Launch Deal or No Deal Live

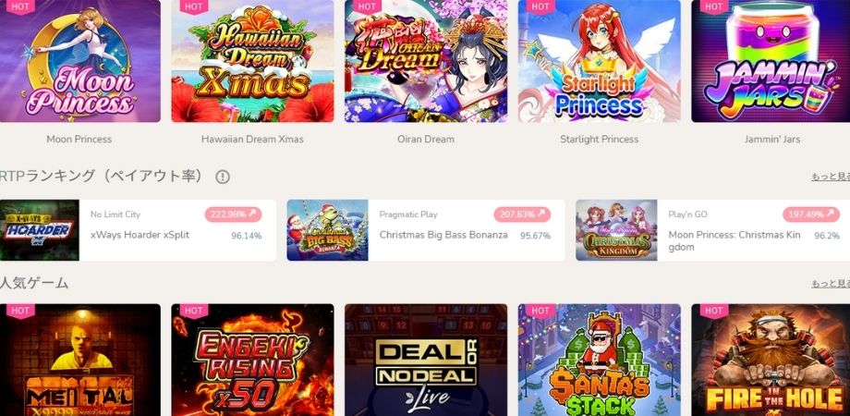(426, 360)
